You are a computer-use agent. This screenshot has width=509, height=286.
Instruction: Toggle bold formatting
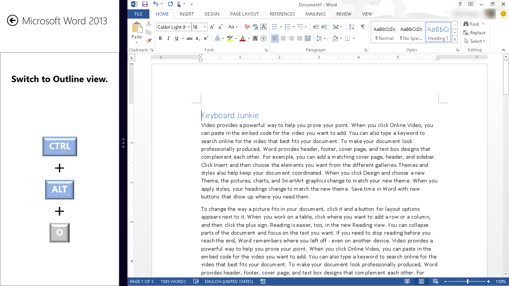point(160,38)
